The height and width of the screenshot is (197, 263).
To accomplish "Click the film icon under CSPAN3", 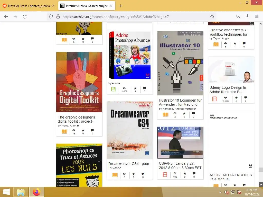I will (165, 174).
